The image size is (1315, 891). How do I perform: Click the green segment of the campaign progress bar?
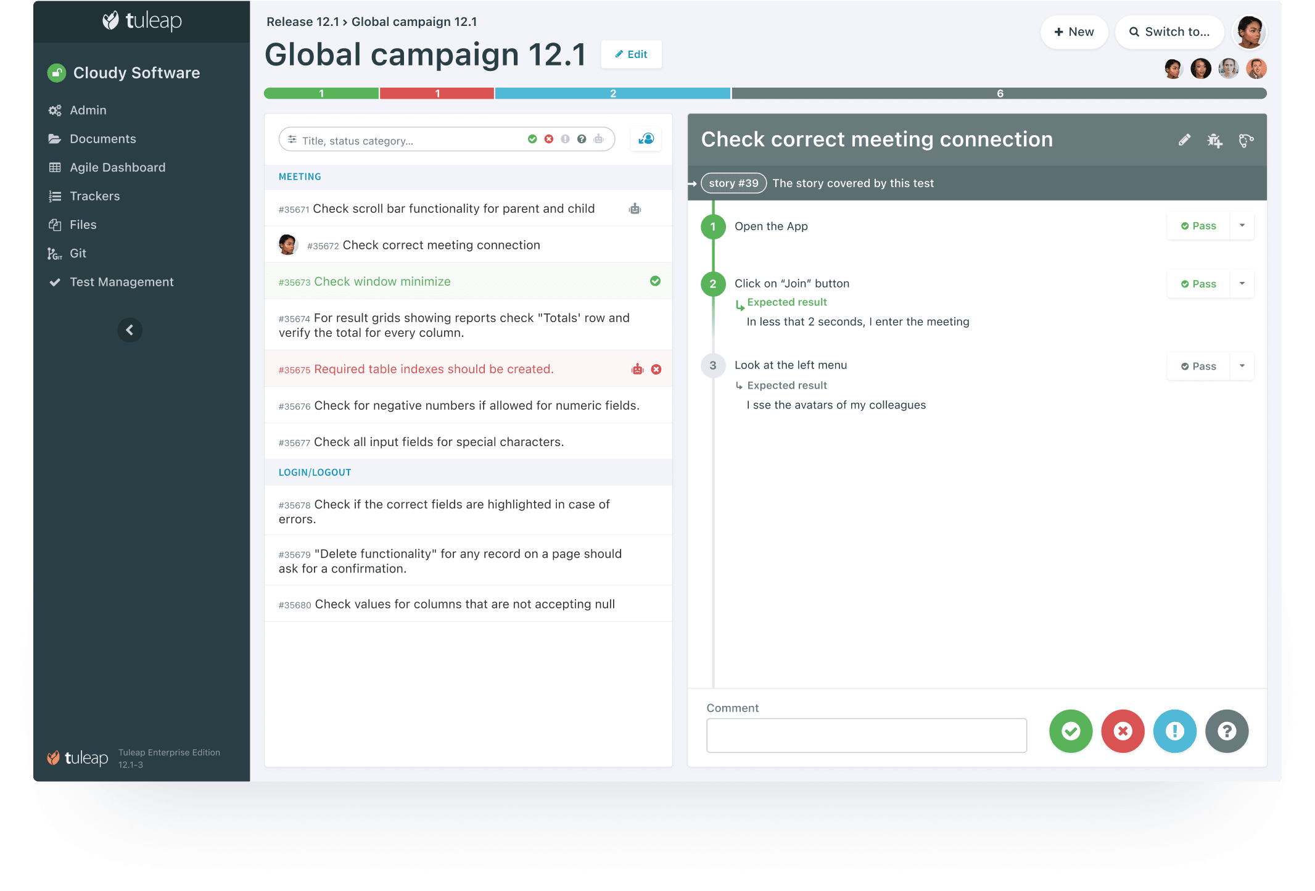pyautogui.click(x=321, y=93)
